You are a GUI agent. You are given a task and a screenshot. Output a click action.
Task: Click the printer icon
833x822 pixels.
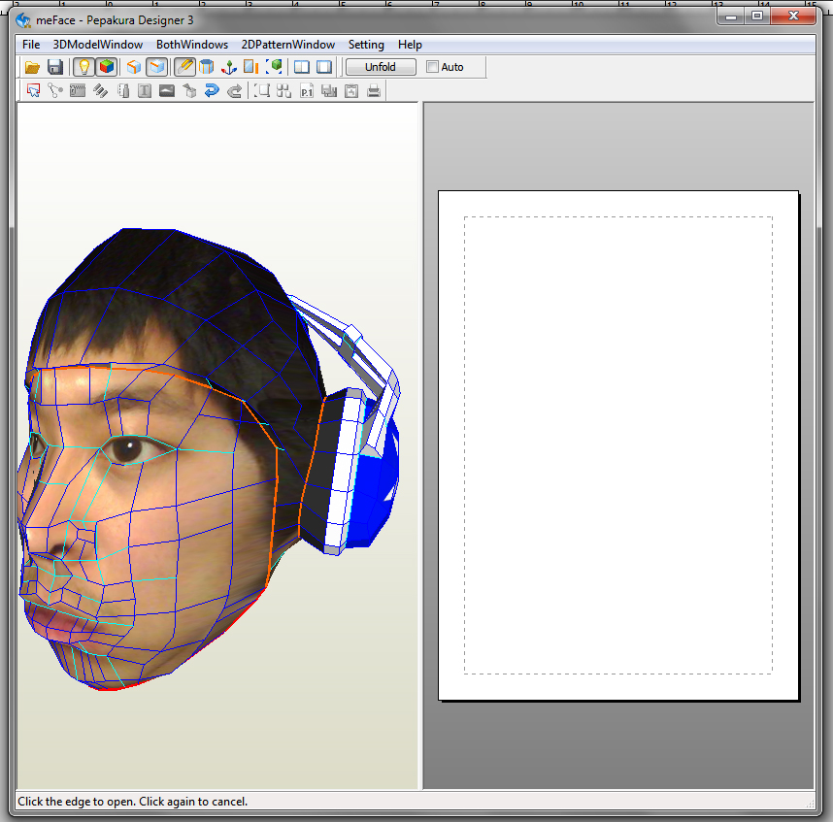[x=374, y=91]
